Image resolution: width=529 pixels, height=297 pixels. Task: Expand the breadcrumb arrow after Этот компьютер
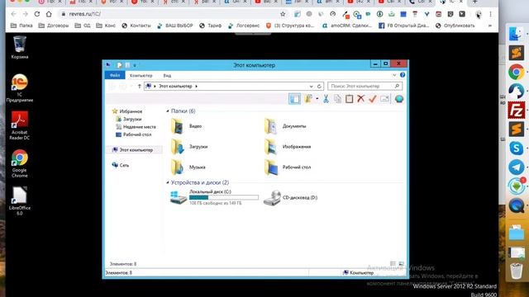[x=197, y=86]
